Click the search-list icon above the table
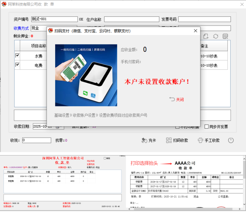This screenshot has width=246, height=212. click(225, 36)
